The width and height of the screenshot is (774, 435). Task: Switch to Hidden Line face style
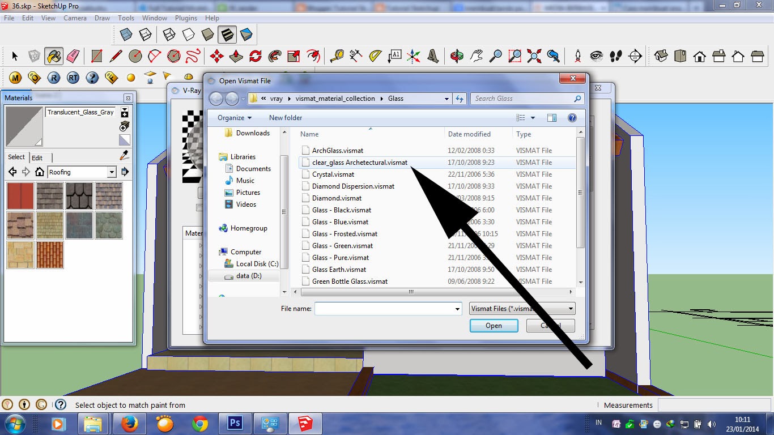coord(188,35)
